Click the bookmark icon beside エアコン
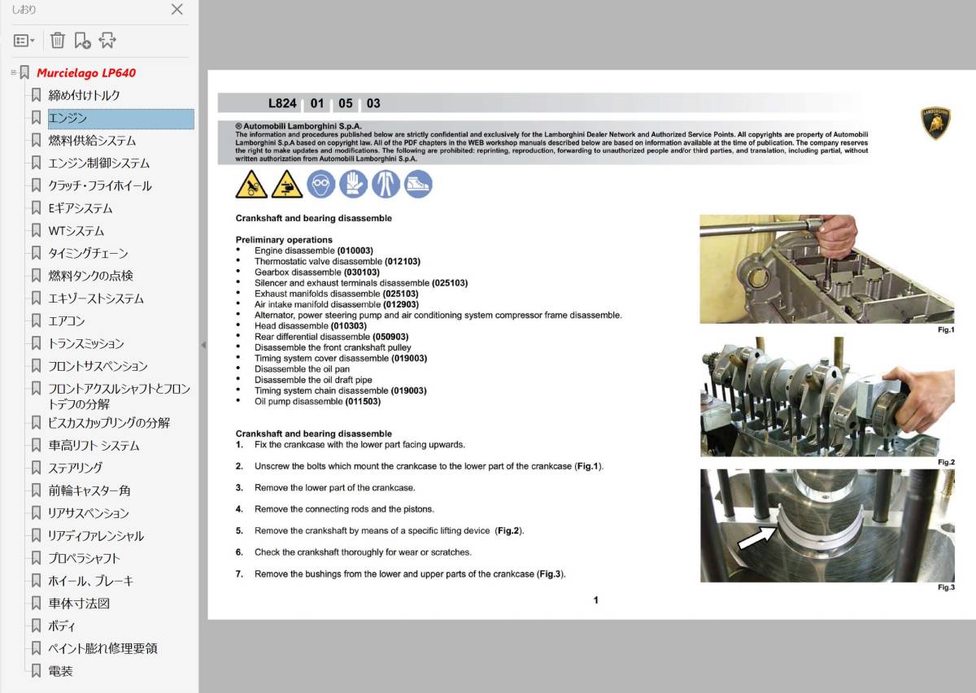976x693 pixels. (x=36, y=320)
